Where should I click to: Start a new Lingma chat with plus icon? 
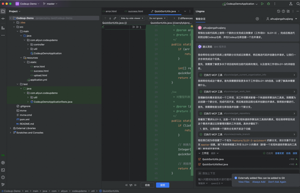click(257, 19)
